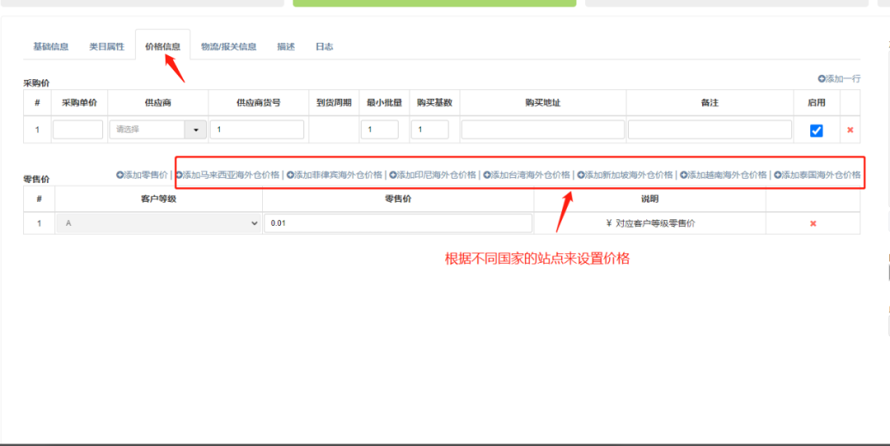This screenshot has width=890, height=446.
Task: Click 添加越南海外仓价格
Action: [x=724, y=175]
